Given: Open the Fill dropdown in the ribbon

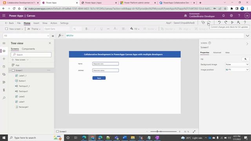Looking at the screenshot, I should tap(135, 29).
